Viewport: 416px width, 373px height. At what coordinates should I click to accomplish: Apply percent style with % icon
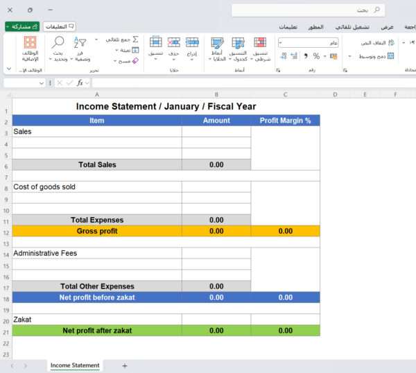tap(316, 56)
